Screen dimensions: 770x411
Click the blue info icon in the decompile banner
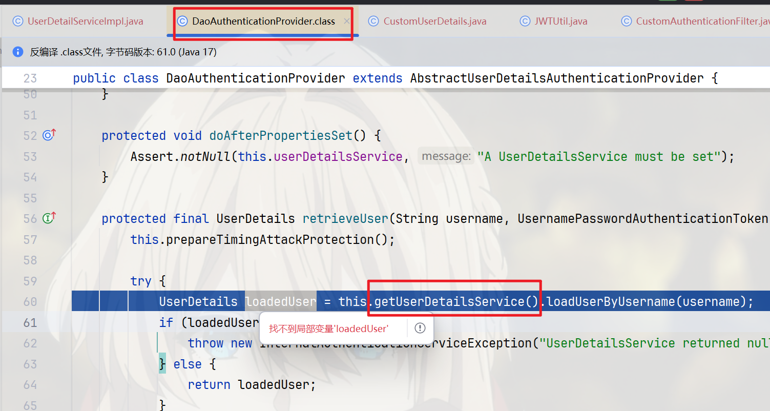click(18, 51)
